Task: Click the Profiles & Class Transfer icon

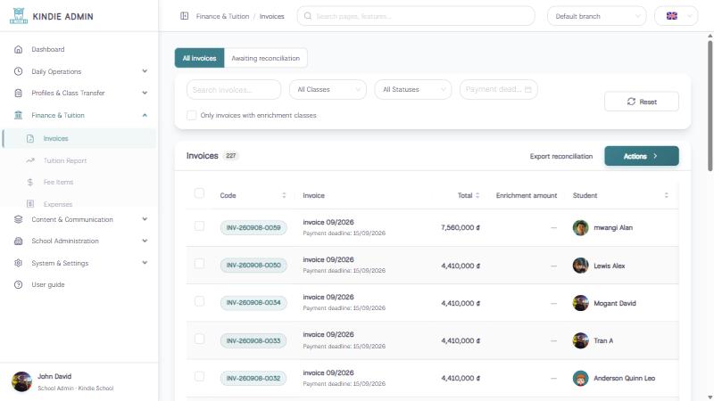Action: [18, 93]
